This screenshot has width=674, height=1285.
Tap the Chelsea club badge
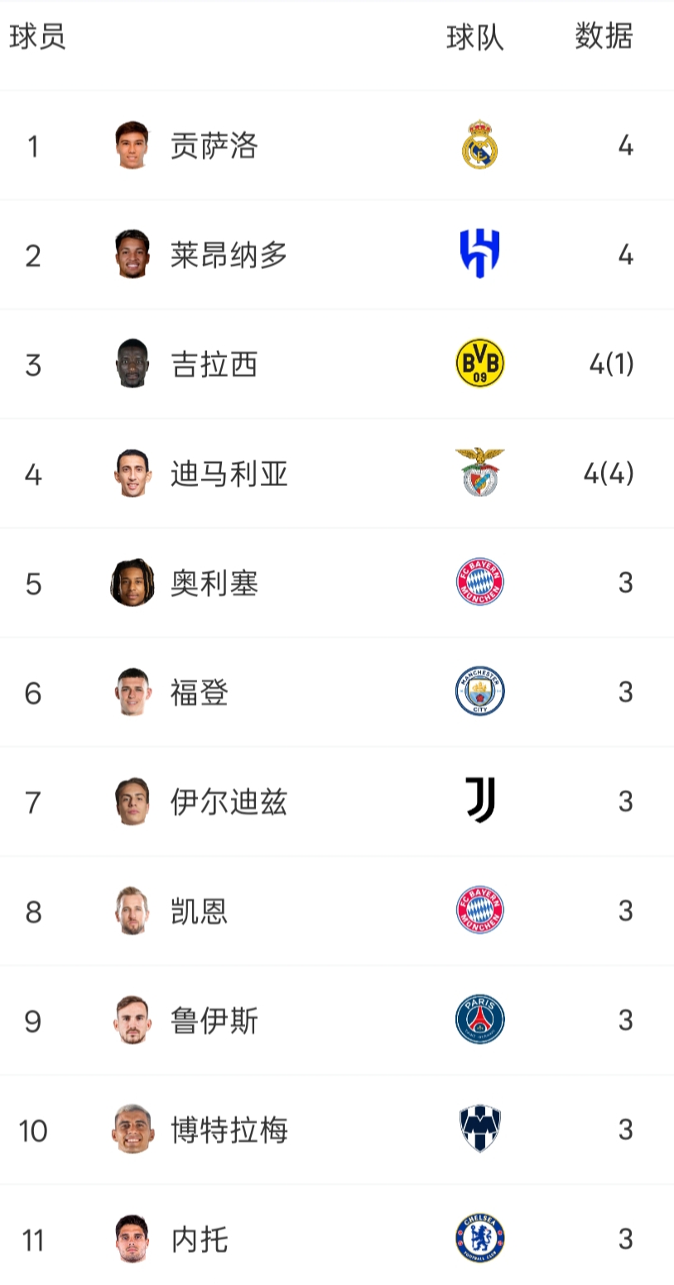pyautogui.click(x=479, y=1238)
